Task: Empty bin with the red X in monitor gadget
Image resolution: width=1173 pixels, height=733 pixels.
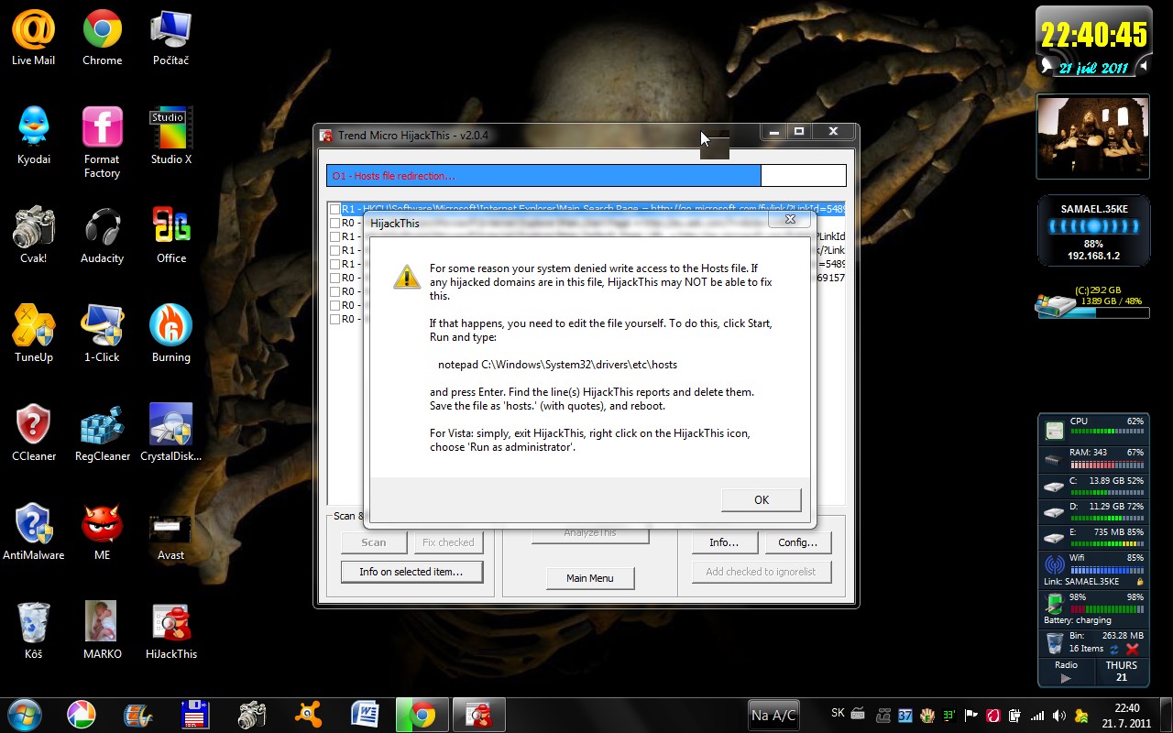Action: 1133,649
